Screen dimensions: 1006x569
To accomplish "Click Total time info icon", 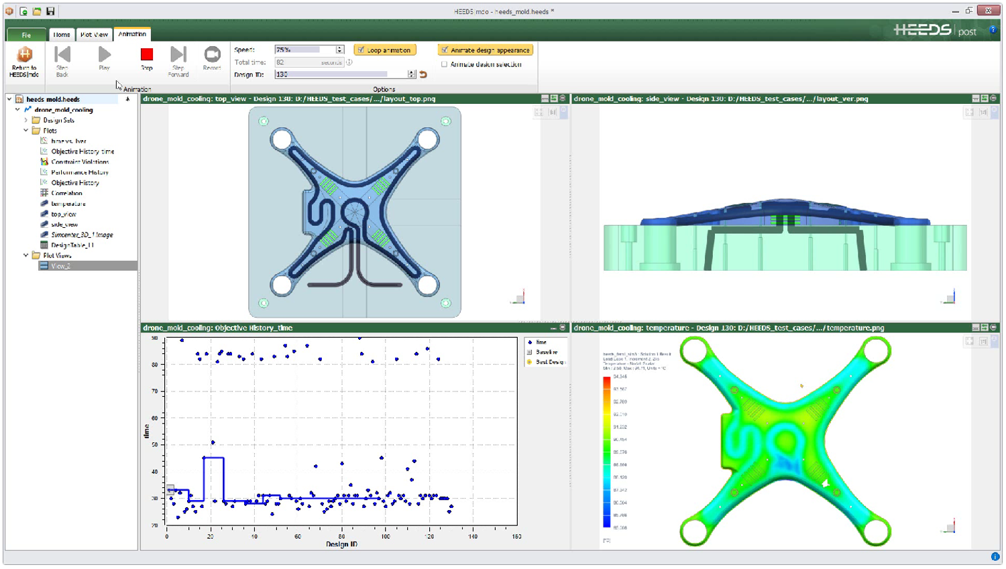I will click(349, 62).
